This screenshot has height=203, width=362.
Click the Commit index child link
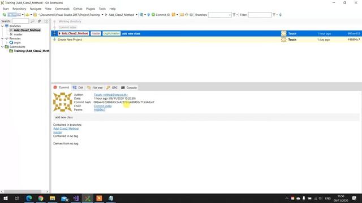coord(103,106)
